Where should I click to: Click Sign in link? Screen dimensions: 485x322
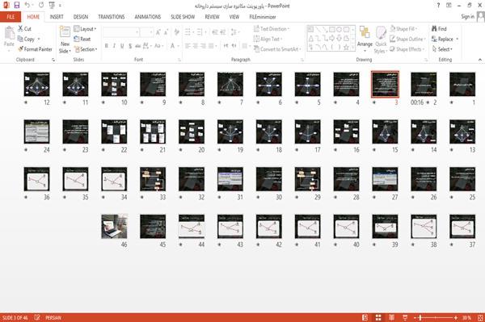467,16
